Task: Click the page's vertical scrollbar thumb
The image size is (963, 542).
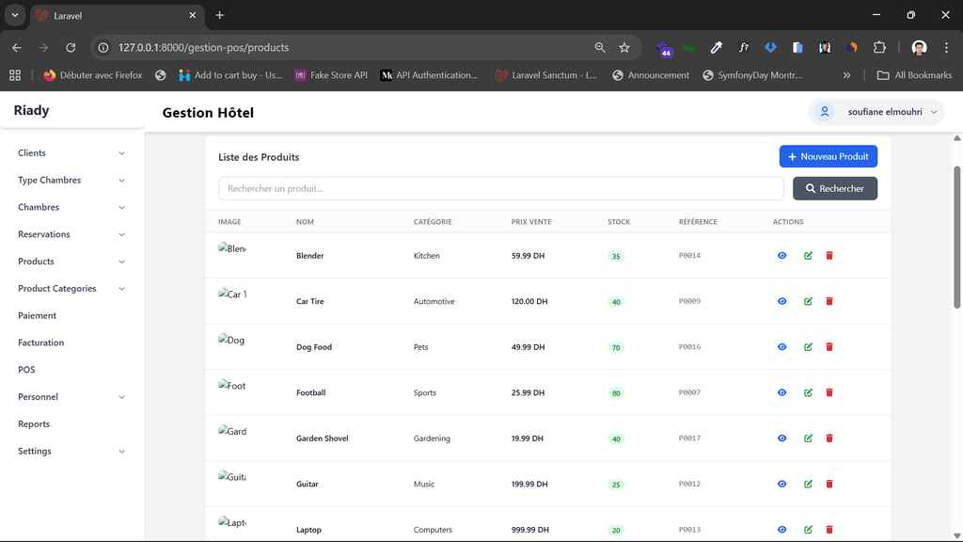Action: coord(957,235)
